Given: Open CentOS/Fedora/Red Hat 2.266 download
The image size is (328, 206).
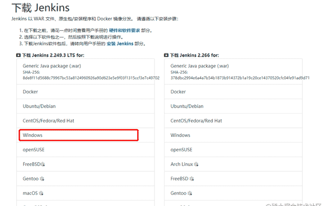Looking at the screenshot, I should pyautogui.click(x=233, y=121).
